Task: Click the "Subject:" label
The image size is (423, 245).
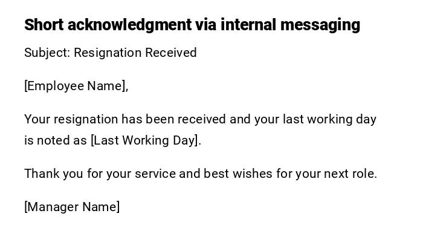Action: (47, 53)
